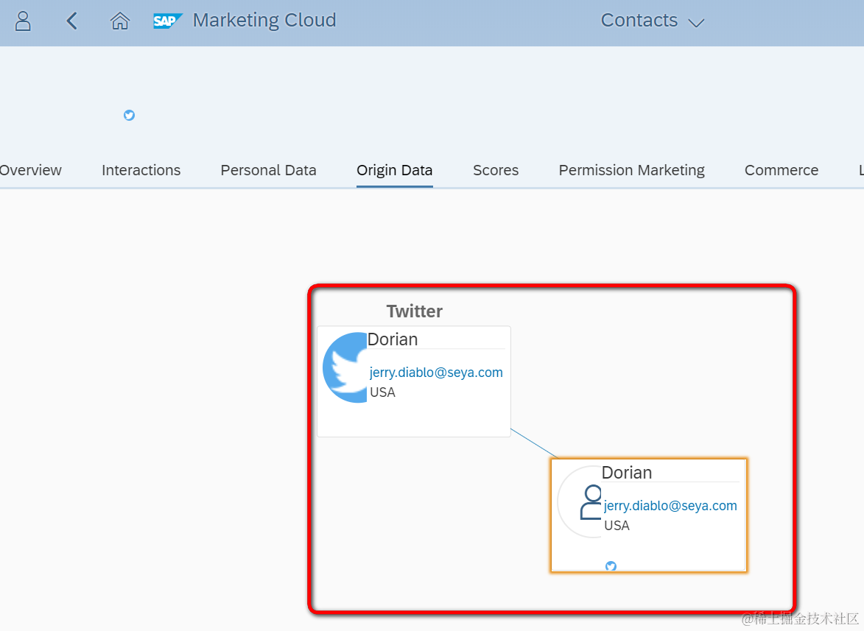Click the Twitter icon in the header area
The width and height of the screenshot is (864, 631).
point(129,115)
